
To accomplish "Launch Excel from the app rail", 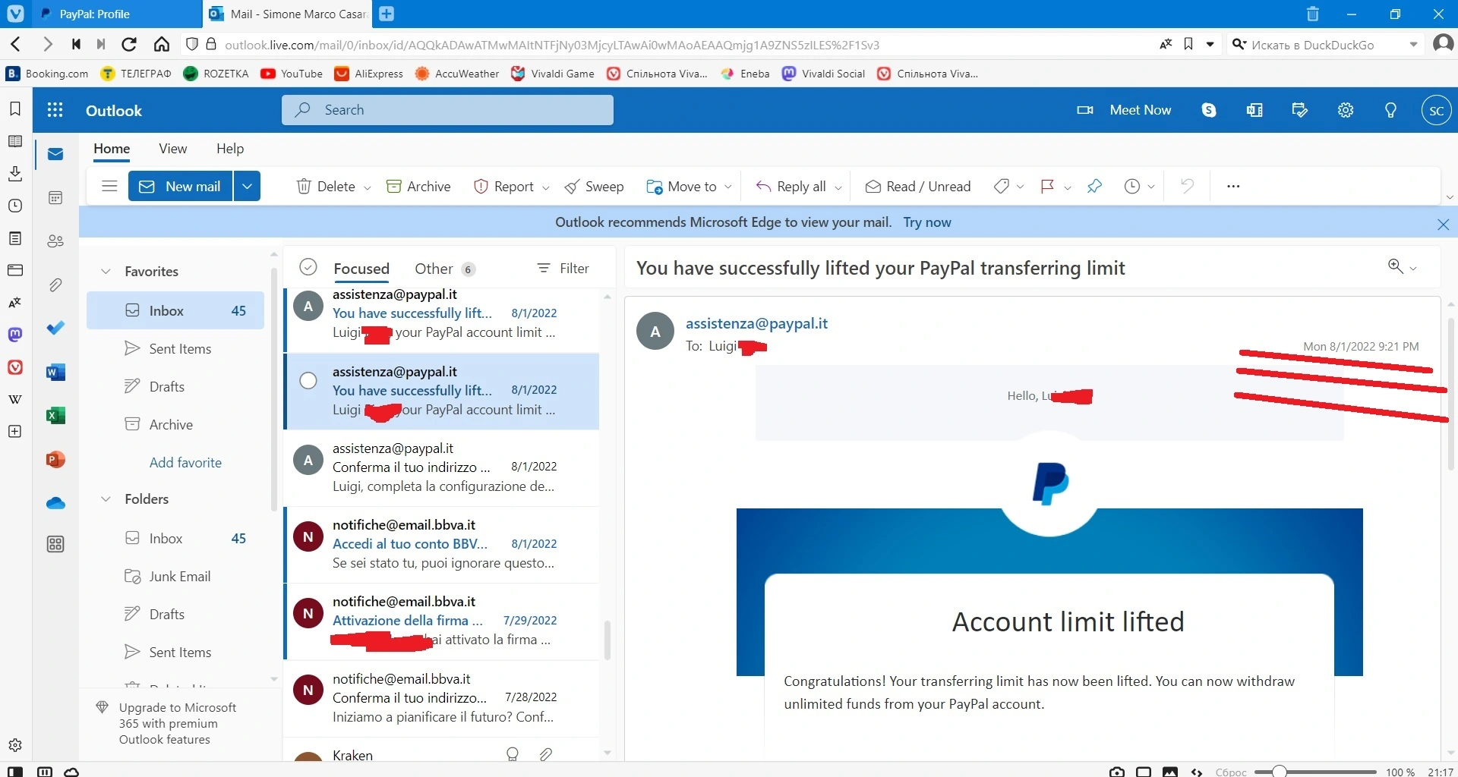I will point(55,415).
